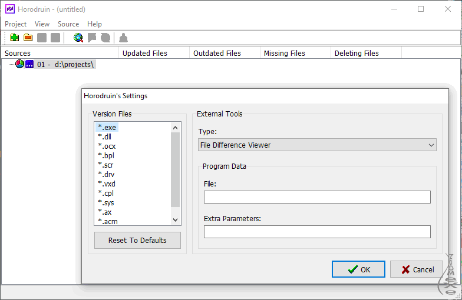Click the greyed speech bubble toolbar icon

[x=92, y=38]
